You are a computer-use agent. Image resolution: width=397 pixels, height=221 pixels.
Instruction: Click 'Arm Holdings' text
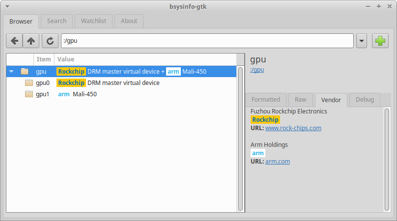coord(269,145)
